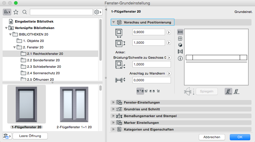The image size is (255, 142).
Task: Select the front elevation grid preview icon
Action: click(180, 38)
